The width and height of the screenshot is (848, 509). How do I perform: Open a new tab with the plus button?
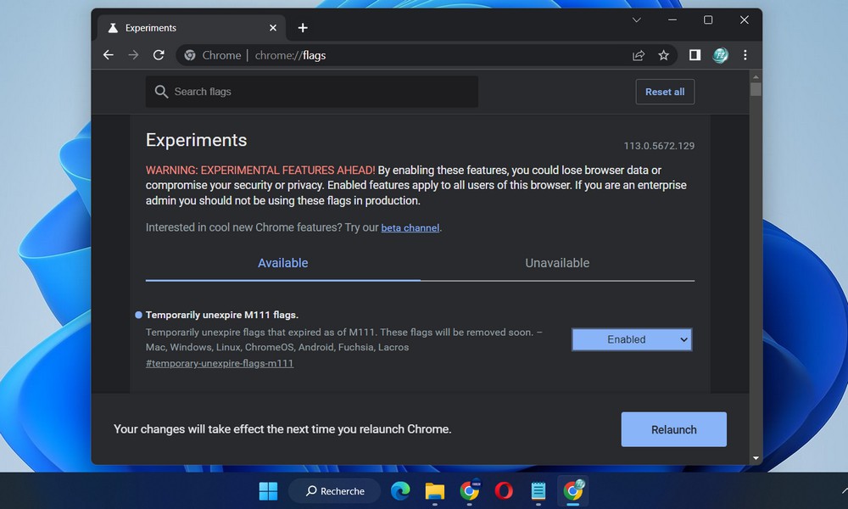(303, 28)
